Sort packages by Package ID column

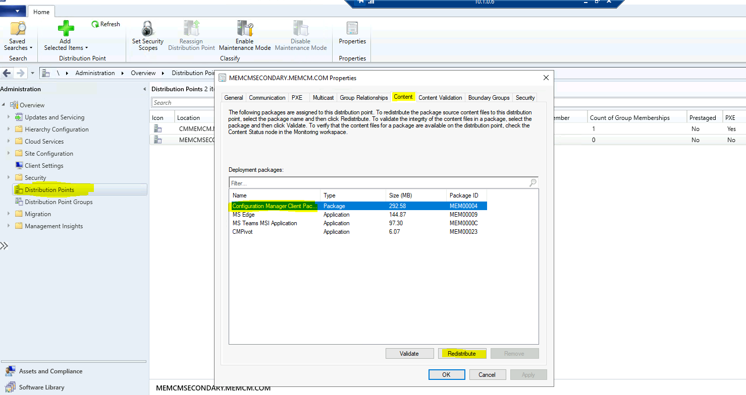[466, 195]
